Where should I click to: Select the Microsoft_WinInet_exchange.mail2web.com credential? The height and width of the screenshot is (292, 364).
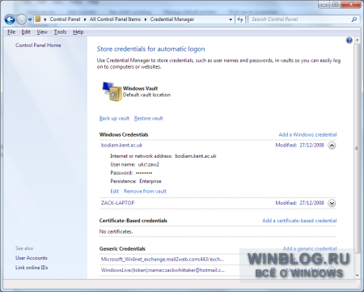pos(163,259)
